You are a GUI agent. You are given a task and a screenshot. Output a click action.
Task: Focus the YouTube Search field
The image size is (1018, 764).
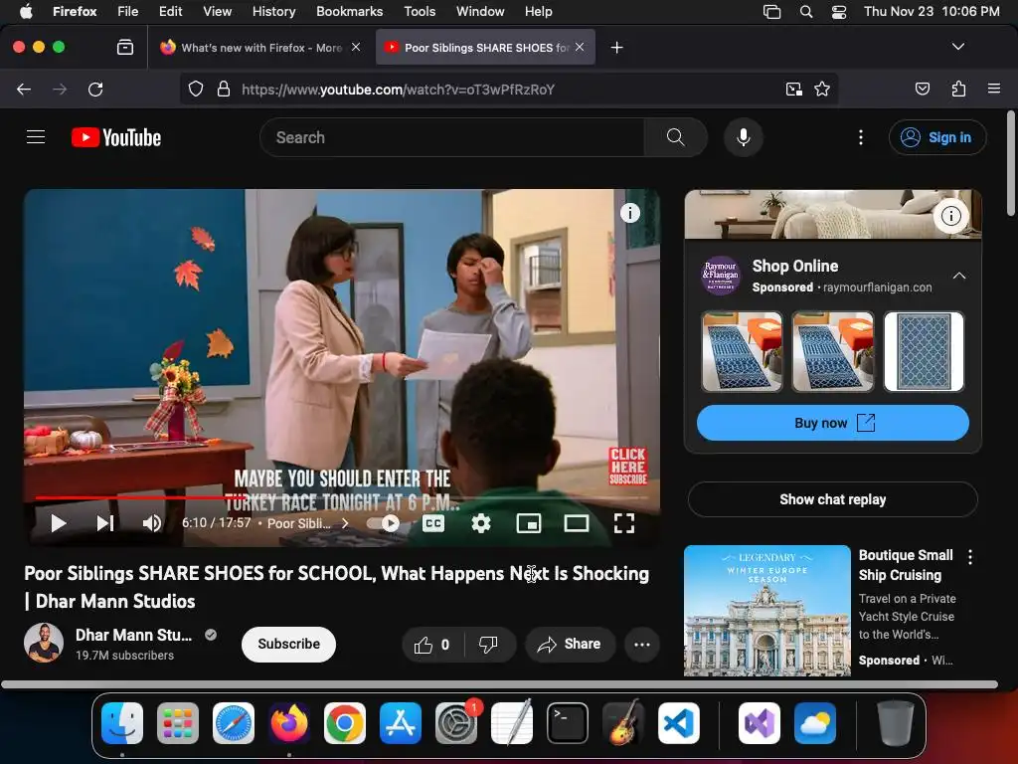tap(451, 137)
